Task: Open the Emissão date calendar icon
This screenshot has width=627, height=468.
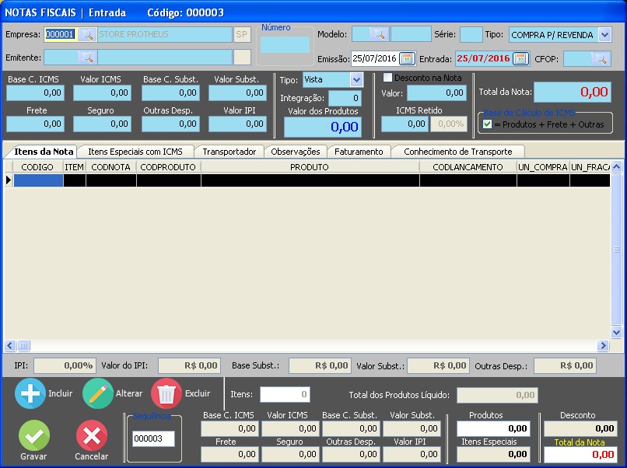Action: (x=407, y=59)
